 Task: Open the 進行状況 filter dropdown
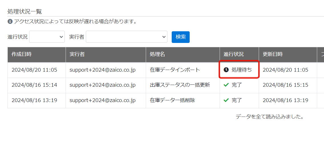tap(47, 37)
